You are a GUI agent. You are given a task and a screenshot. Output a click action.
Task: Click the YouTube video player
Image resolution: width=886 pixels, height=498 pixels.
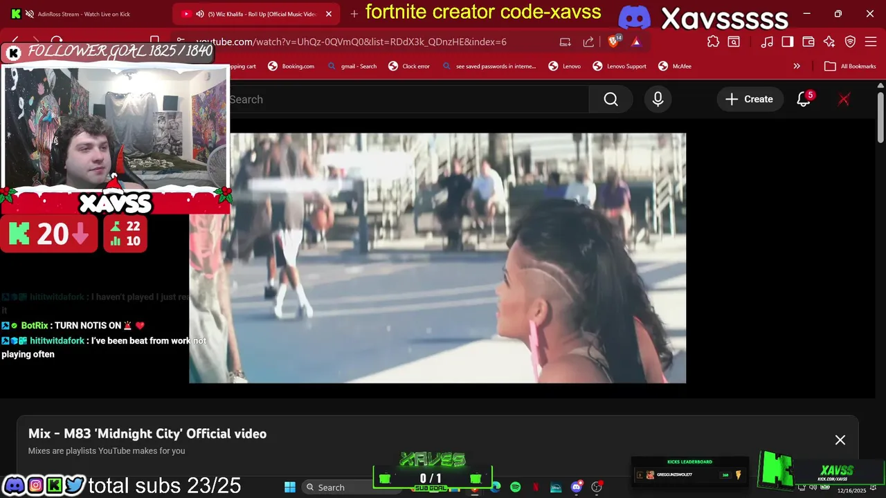click(437, 258)
